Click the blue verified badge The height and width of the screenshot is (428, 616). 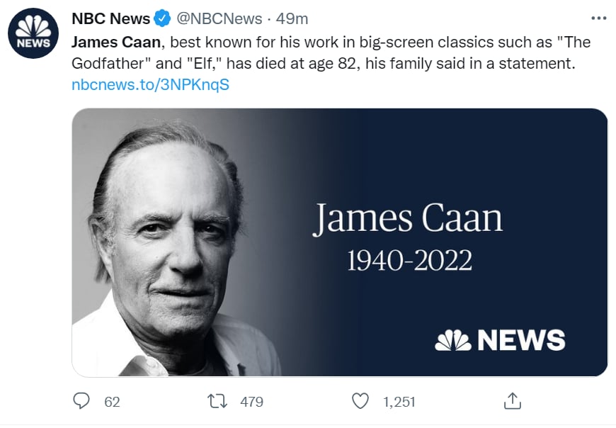click(162, 18)
